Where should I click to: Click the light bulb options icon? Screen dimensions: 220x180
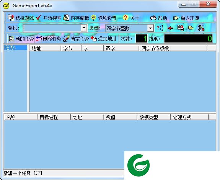pos(94,18)
